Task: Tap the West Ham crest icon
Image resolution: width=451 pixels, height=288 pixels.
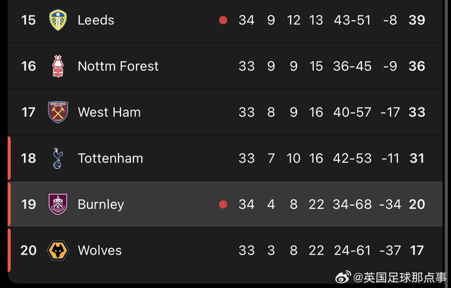Action: pos(58,112)
